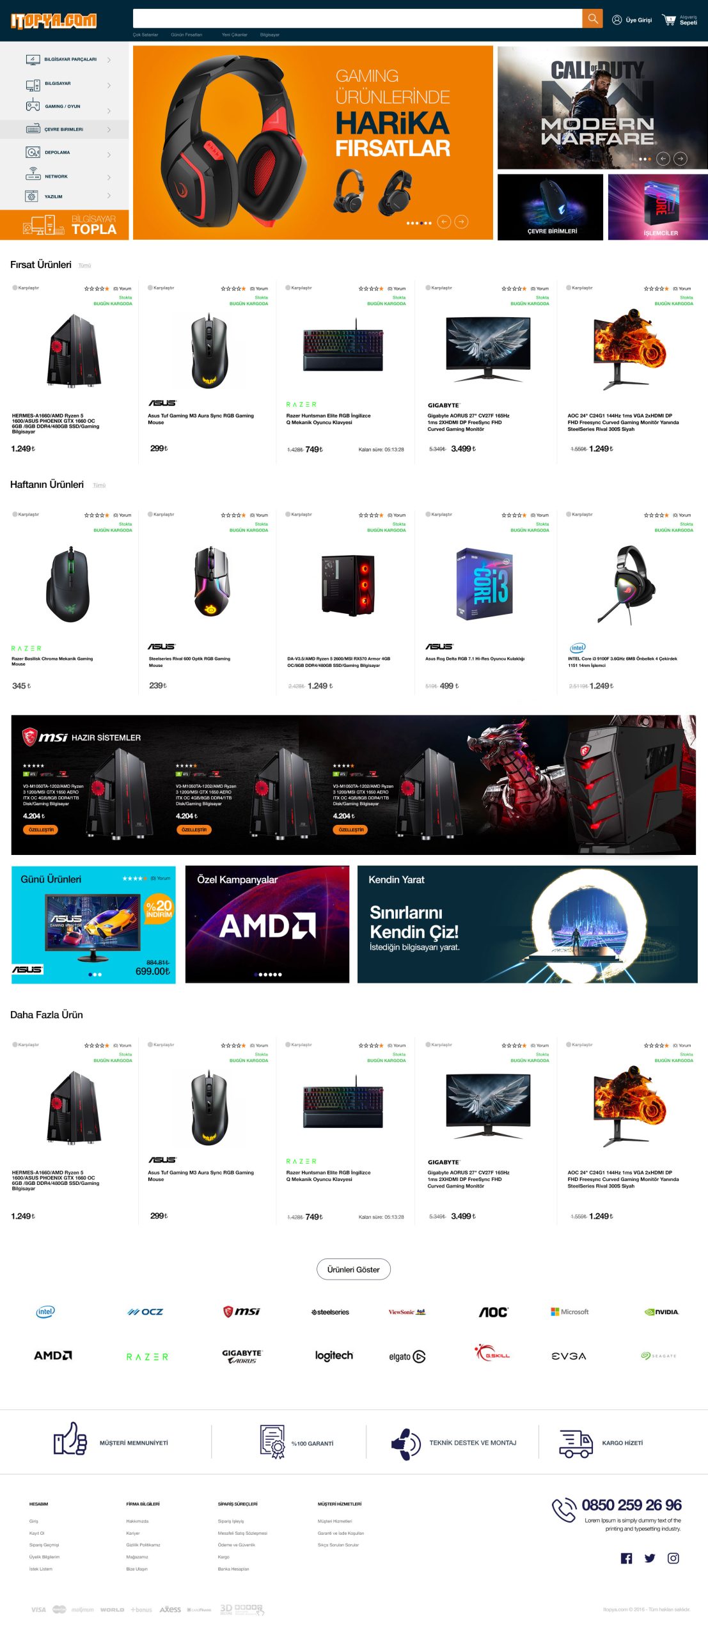Image resolution: width=708 pixels, height=1637 pixels.
Task: Click previous arrow on Call of Duty banner
Action: (663, 159)
